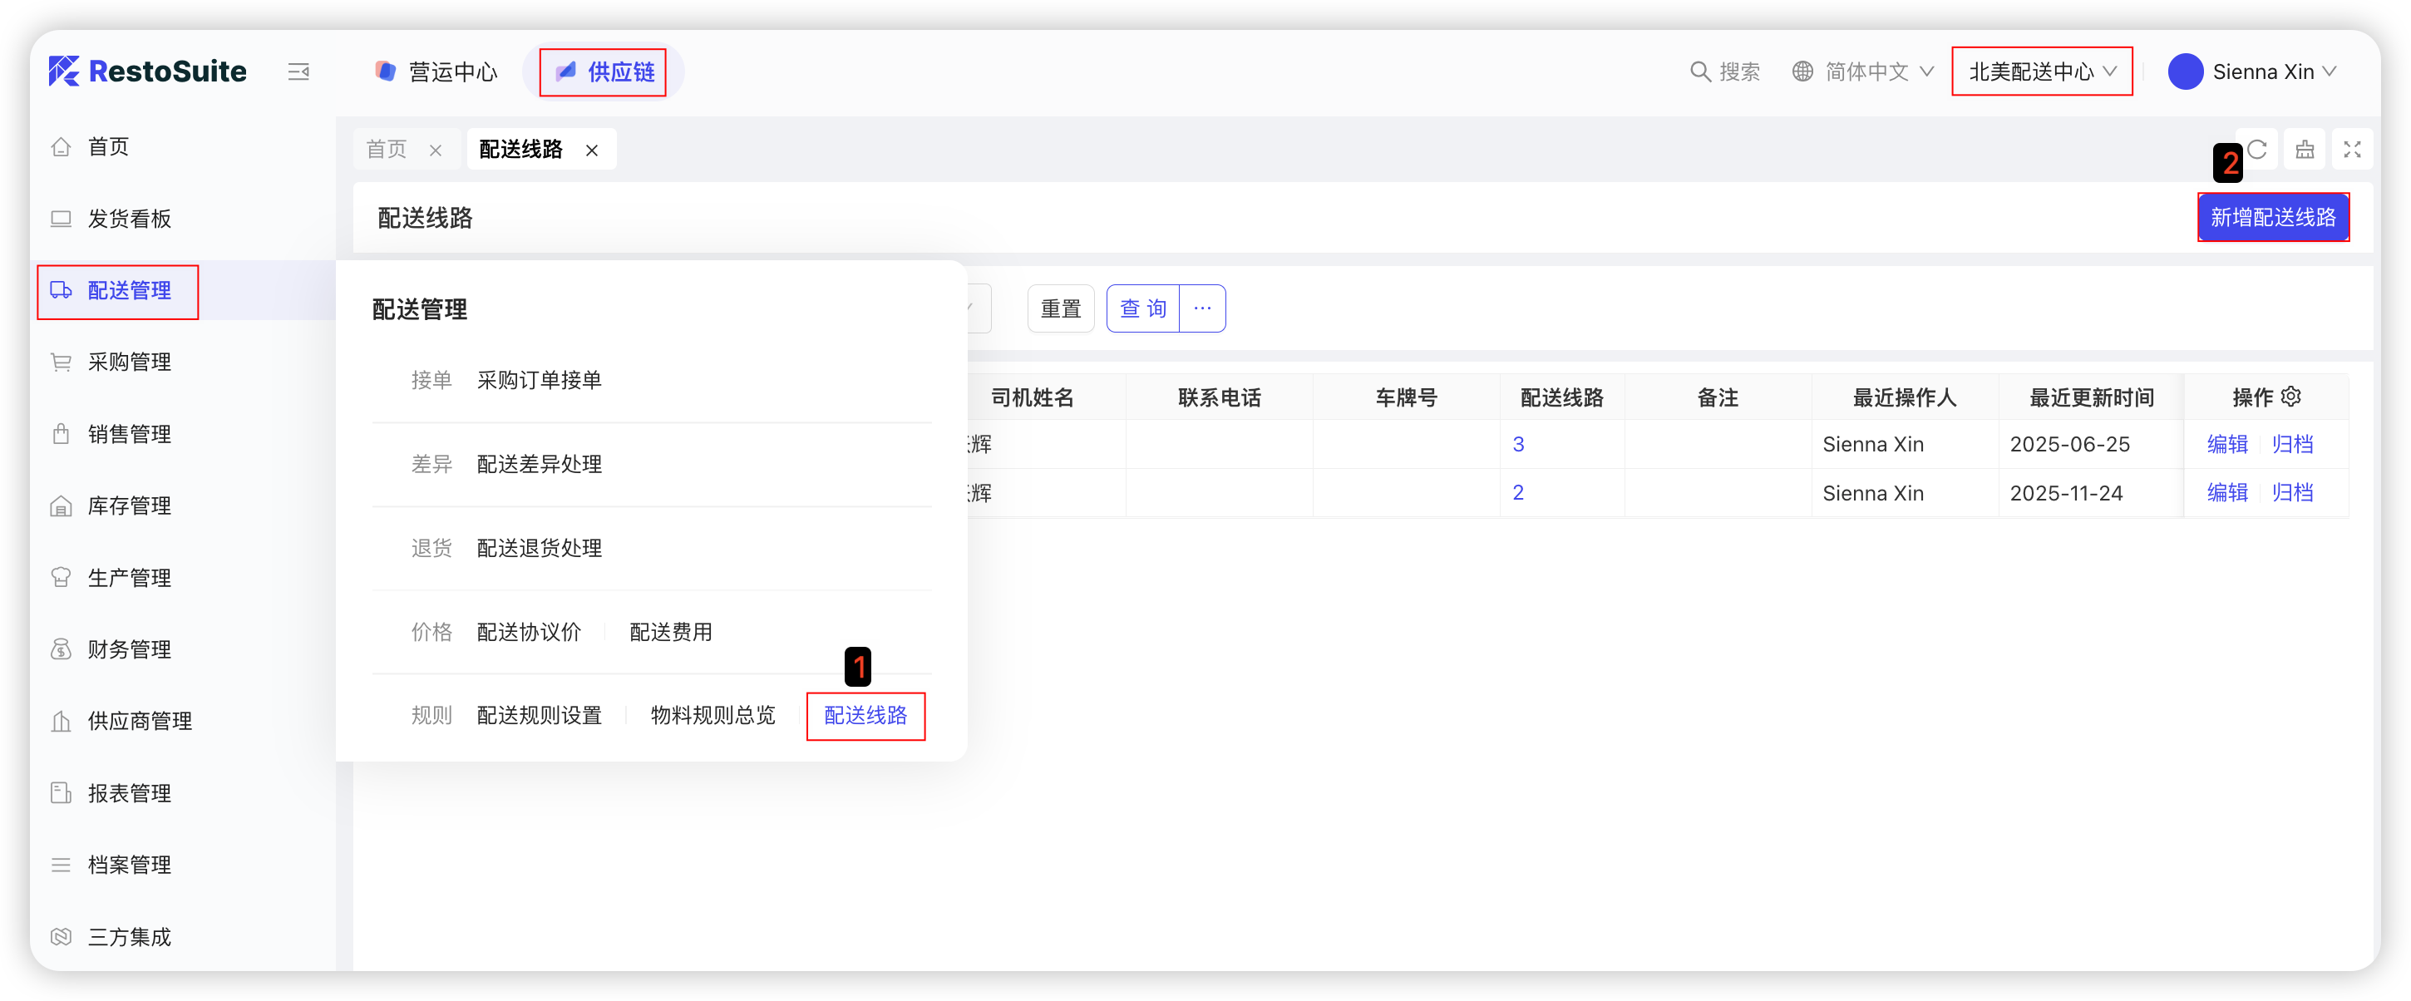Click 归档 link for 2025-11-24 row

click(x=2292, y=494)
